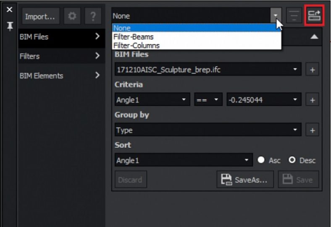331x227 pixels.
Task: Click the filter funnel icon next to dropdown
Action: pos(294,16)
